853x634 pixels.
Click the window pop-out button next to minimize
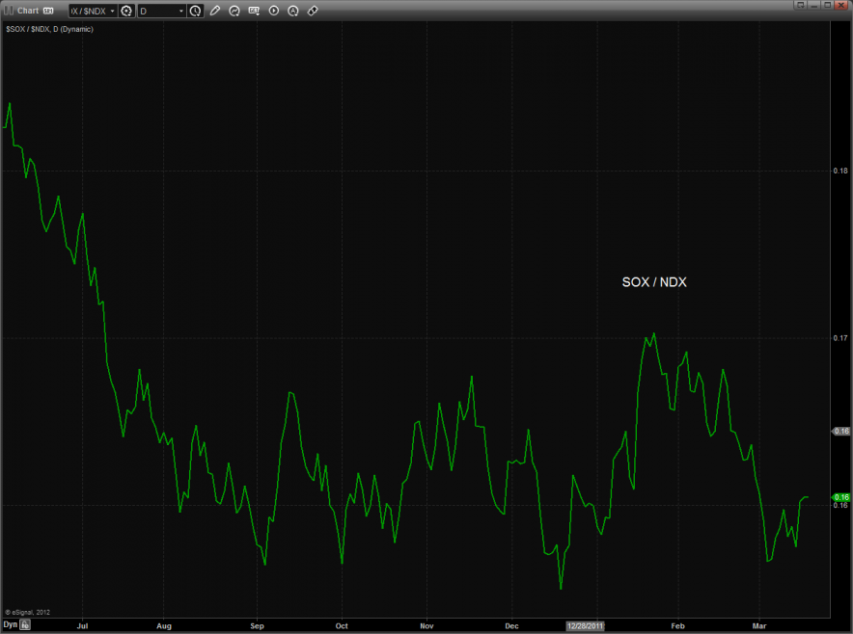pyautogui.click(x=800, y=7)
